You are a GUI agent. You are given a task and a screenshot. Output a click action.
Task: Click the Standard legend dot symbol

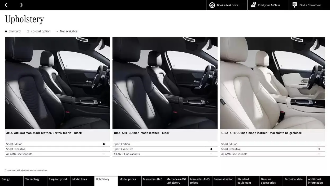(6, 31)
